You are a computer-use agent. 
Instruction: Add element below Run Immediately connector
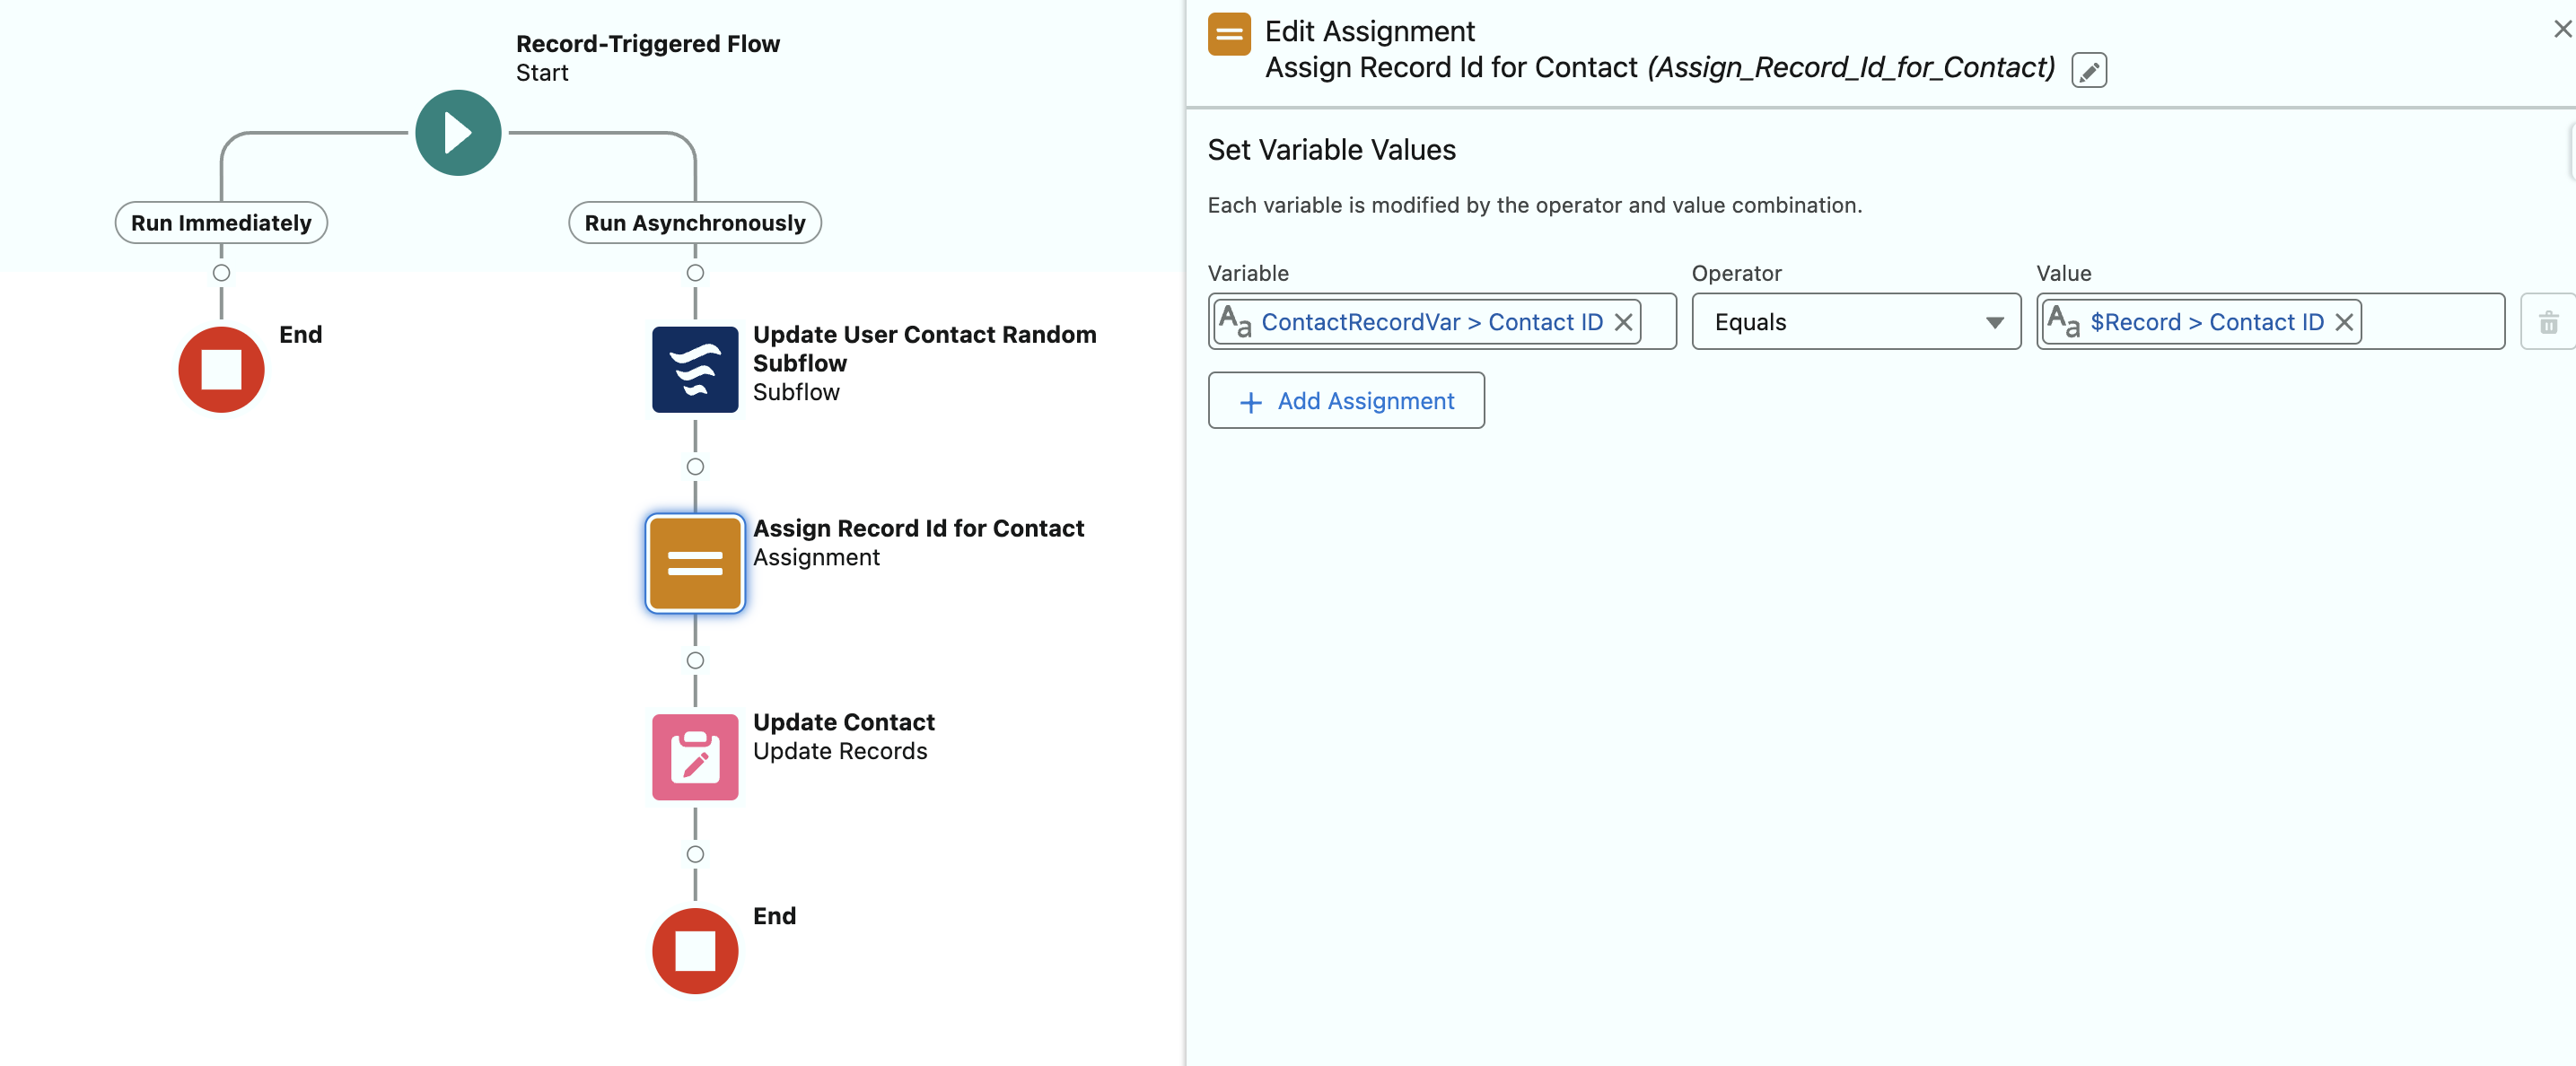(x=221, y=273)
